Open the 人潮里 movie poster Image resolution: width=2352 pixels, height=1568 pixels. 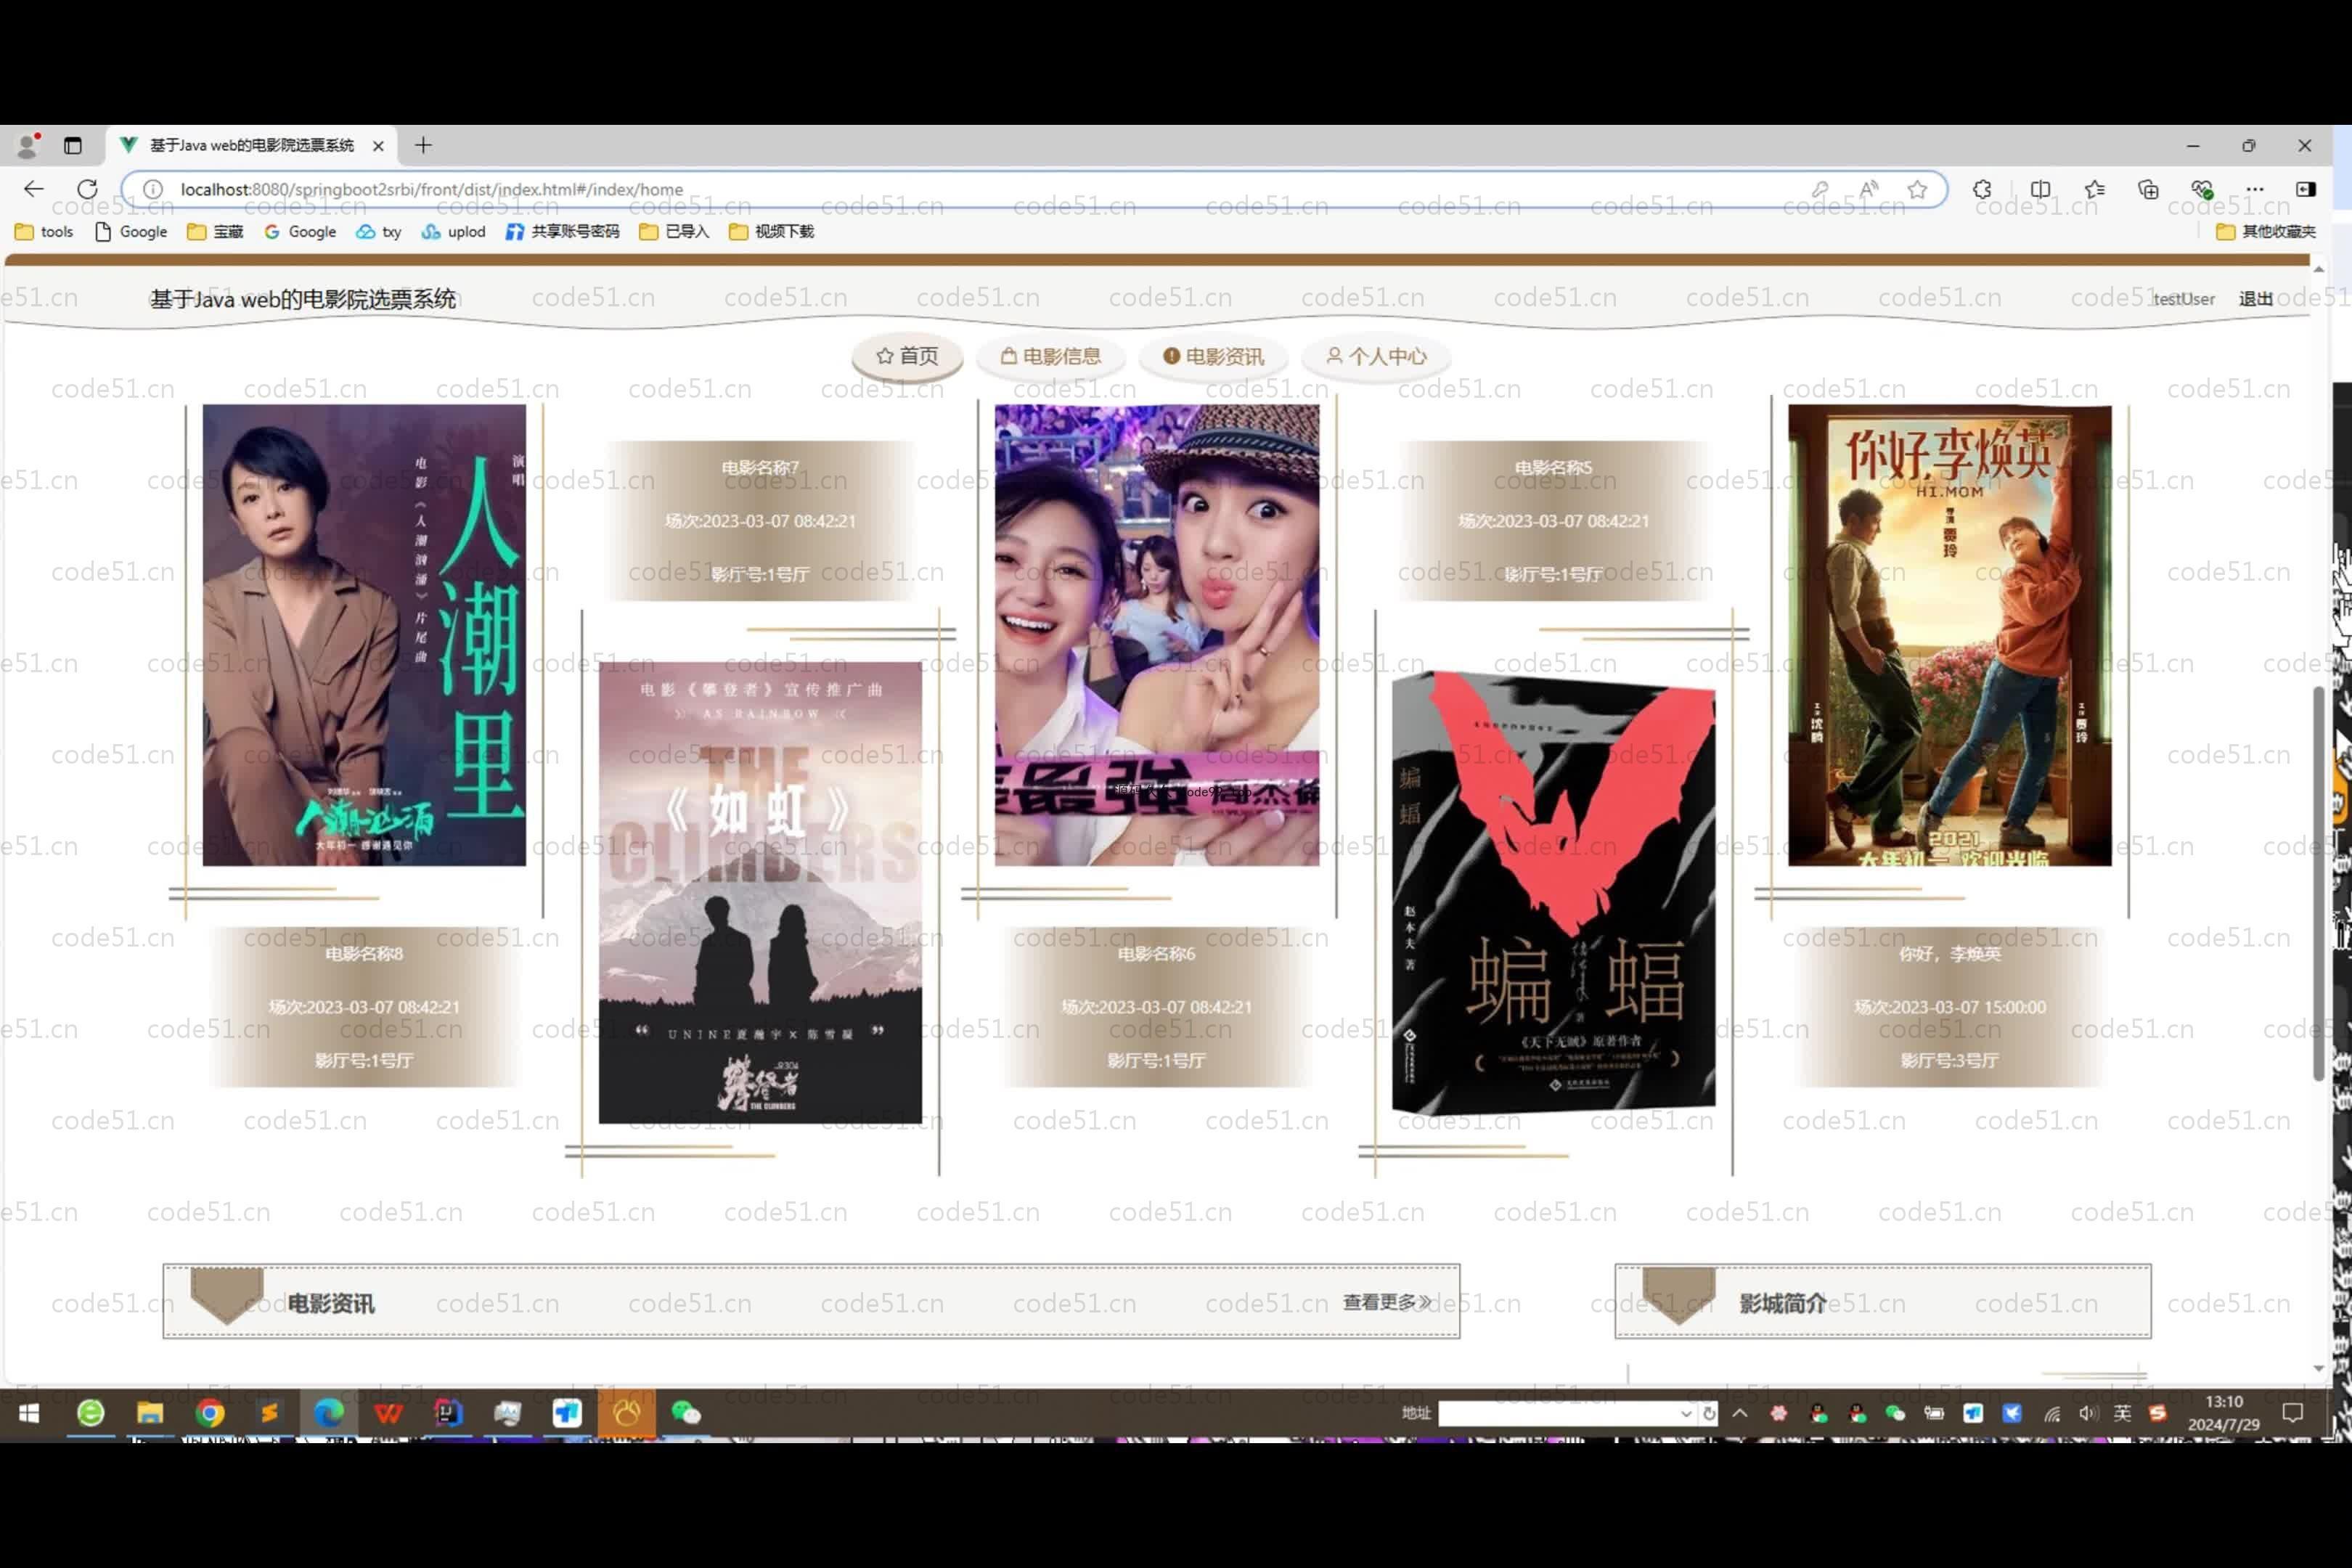[364, 635]
